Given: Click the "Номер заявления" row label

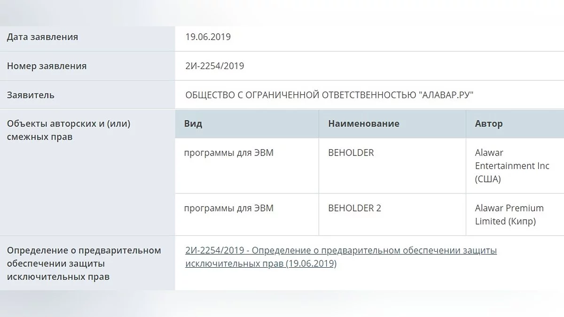Looking at the screenshot, I should (47, 66).
